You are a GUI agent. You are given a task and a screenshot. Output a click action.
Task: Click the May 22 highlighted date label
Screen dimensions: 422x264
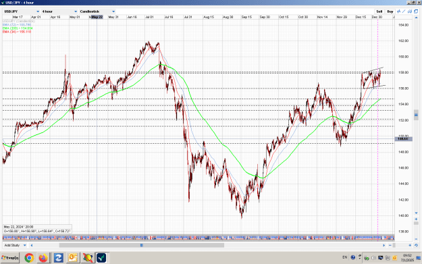click(x=97, y=17)
